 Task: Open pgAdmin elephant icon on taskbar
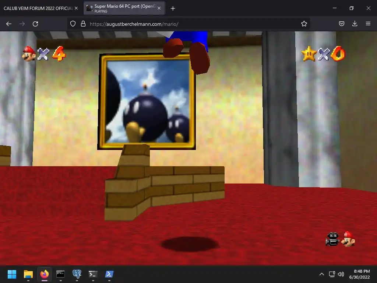pyautogui.click(x=77, y=274)
